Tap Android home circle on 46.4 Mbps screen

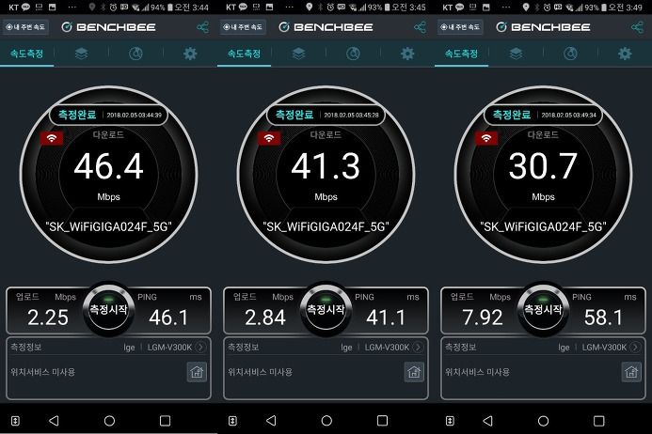click(x=109, y=421)
